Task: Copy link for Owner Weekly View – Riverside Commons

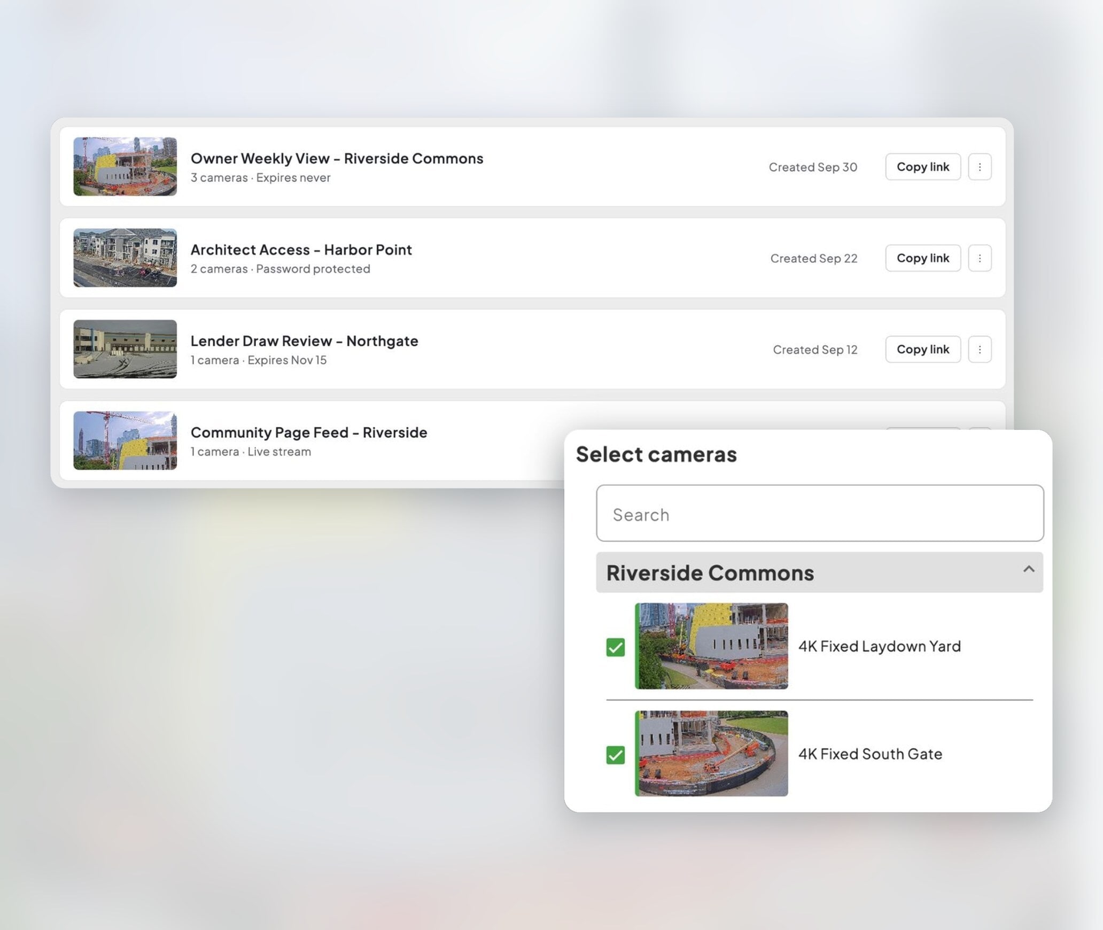Action: 923,167
